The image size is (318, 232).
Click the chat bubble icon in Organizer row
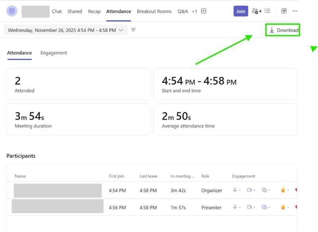click(x=264, y=190)
